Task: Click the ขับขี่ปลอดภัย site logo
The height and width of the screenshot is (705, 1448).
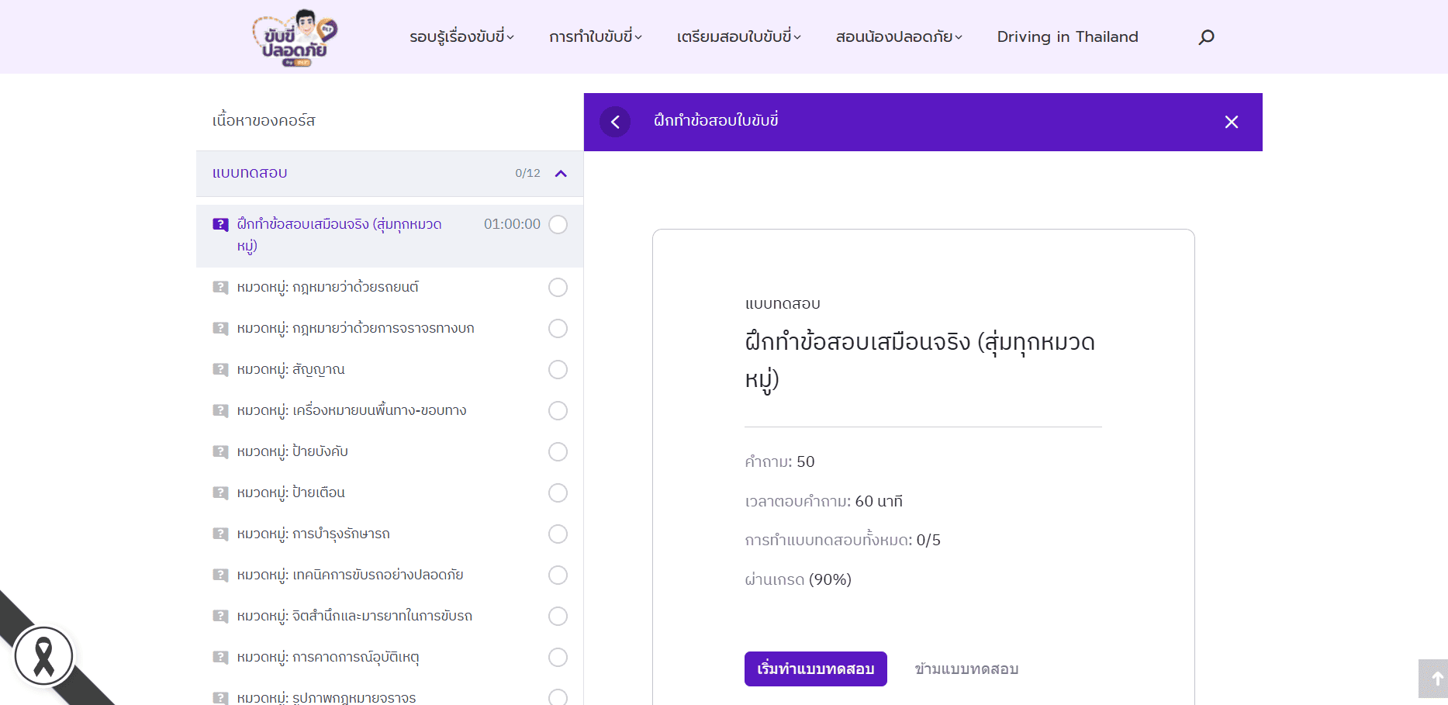Action: pyautogui.click(x=295, y=37)
